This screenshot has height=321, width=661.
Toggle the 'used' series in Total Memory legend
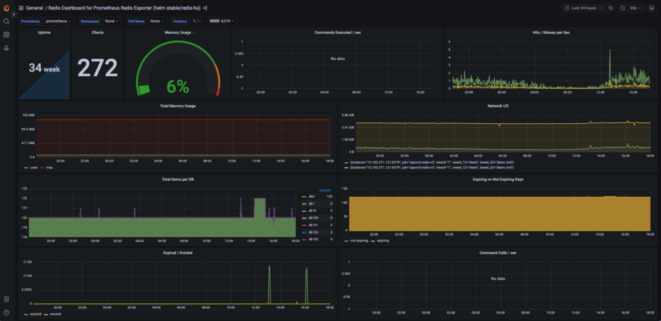[x=34, y=167]
